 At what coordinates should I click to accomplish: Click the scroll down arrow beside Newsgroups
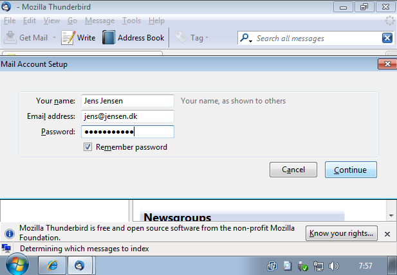391,216
